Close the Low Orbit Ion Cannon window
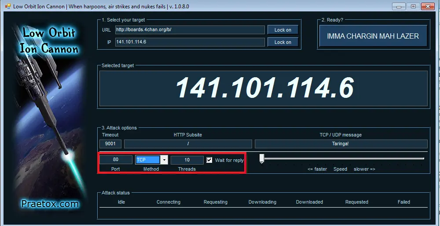440x226 pixels. tap(428, 6)
